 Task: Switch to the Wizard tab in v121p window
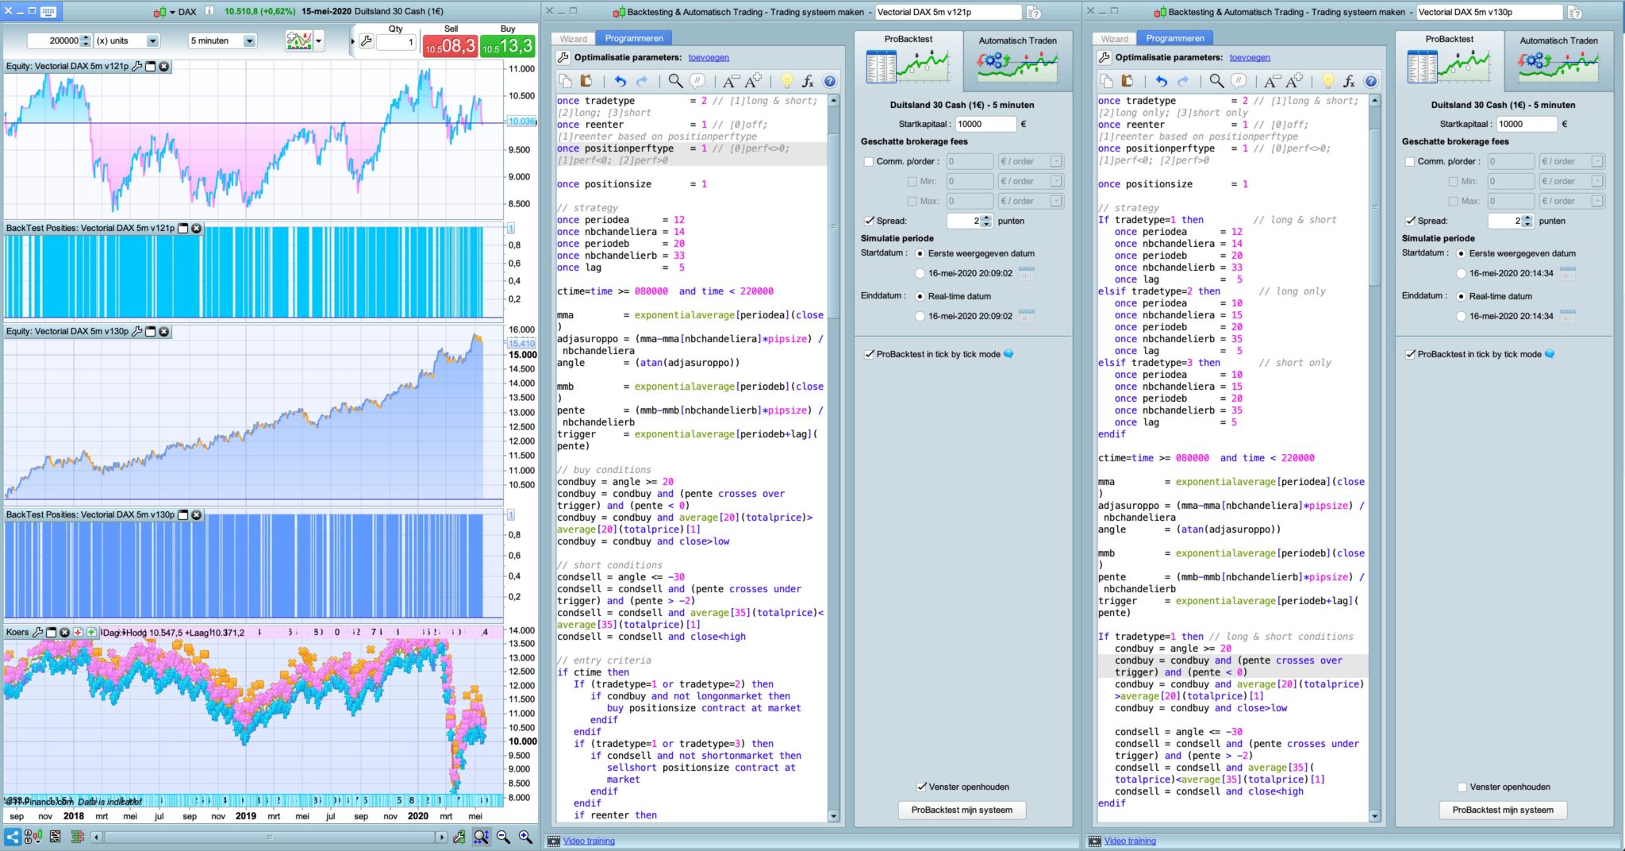pyautogui.click(x=573, y=38)
